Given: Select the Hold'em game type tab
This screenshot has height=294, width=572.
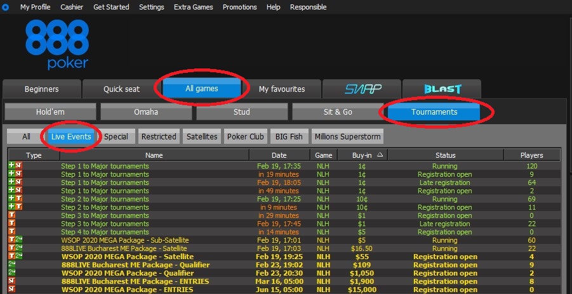Looking at the screenshot, I should [x=50, y=112].
